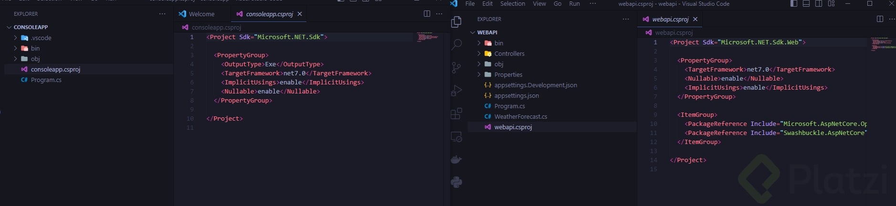Viewport: 896px width, 206px height.
Task: Open More Actions in consoleapp editor
Action: [x=439, y=14]
